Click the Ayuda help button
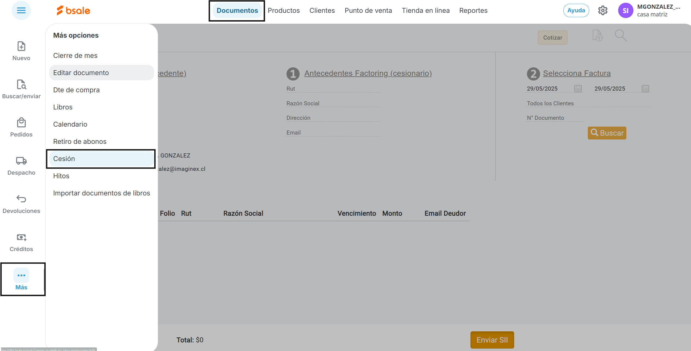The width and height of the screenshot is (691, 351). point(576,11)
